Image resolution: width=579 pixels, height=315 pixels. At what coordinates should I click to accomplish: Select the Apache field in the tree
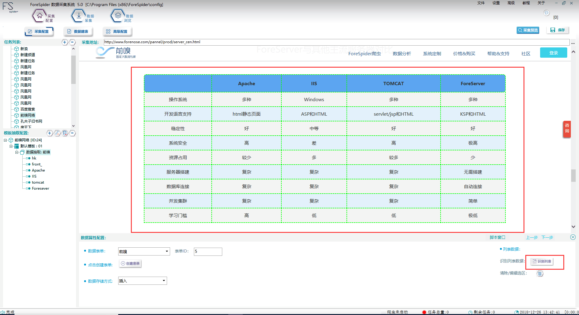tap(38, 170)
